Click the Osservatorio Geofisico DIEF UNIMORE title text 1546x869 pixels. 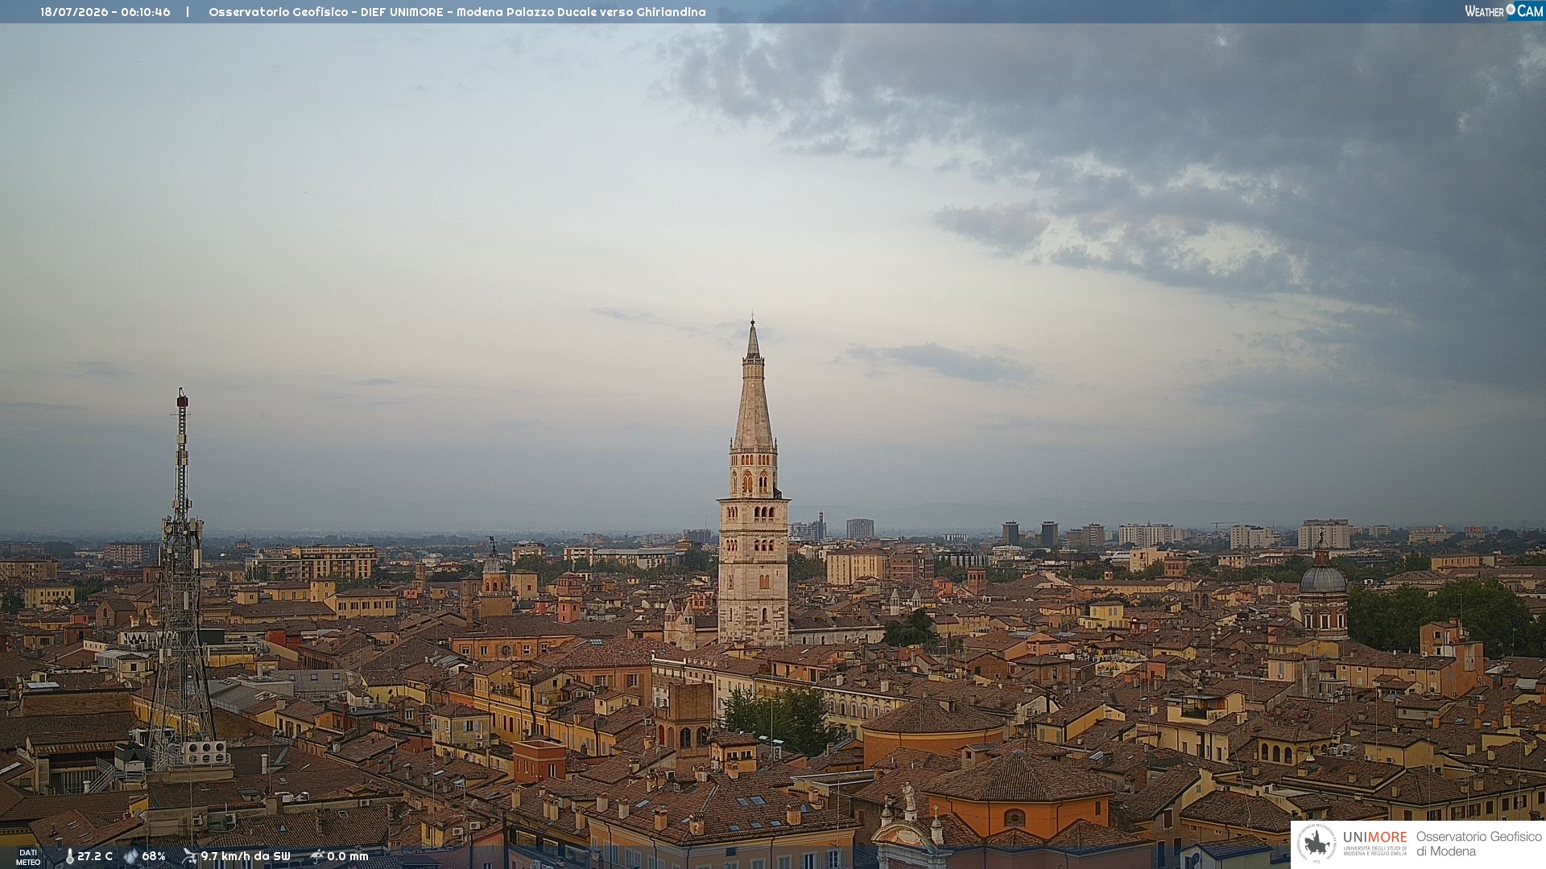pos(457,12)
